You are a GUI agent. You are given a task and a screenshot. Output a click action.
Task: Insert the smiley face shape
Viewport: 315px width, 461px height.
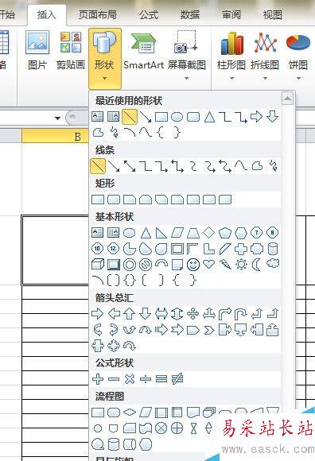193,265
